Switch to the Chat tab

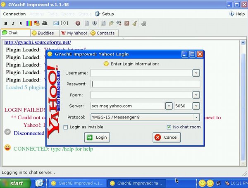point(16,33)
